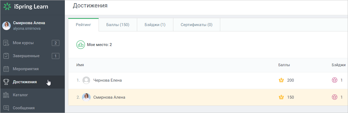Open the Бэйджи (1) tab

point(155,25)
